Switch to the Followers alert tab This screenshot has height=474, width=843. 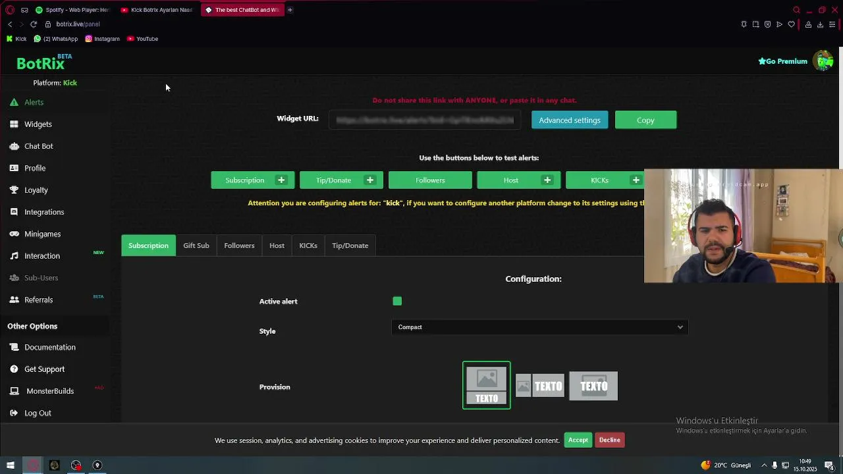239,246
